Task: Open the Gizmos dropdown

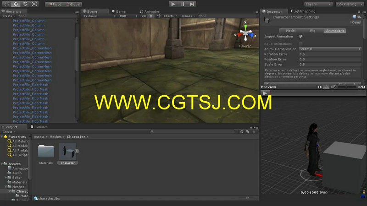Action: click(188, 16)
